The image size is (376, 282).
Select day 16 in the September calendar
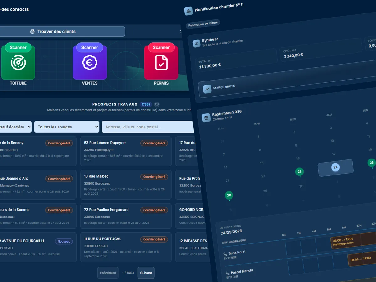coord(298,159)
